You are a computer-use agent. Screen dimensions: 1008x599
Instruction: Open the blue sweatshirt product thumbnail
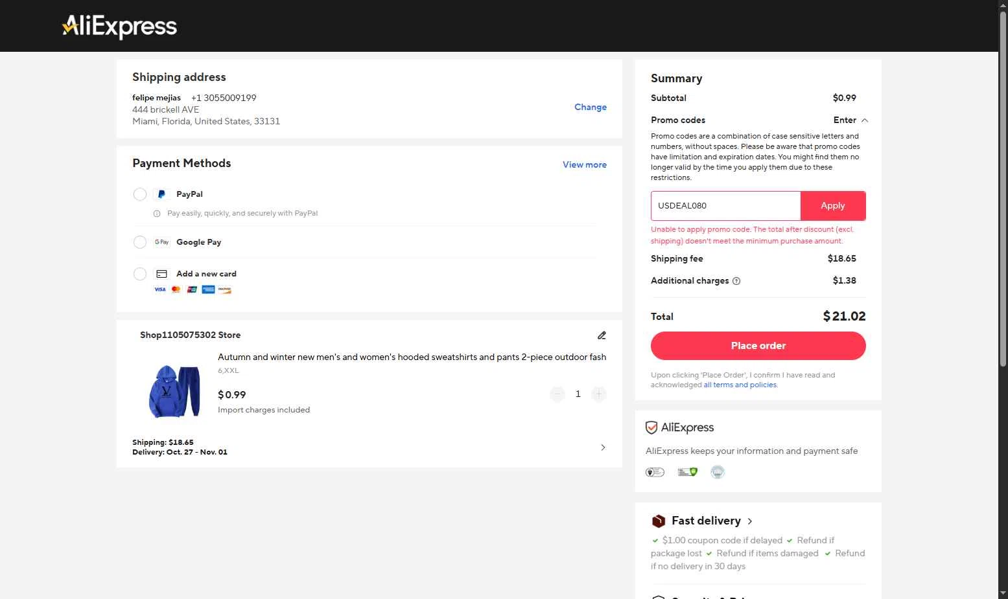174,391
